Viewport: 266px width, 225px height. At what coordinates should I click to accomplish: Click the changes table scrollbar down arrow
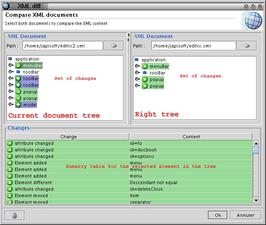click(x=256, y=200)
